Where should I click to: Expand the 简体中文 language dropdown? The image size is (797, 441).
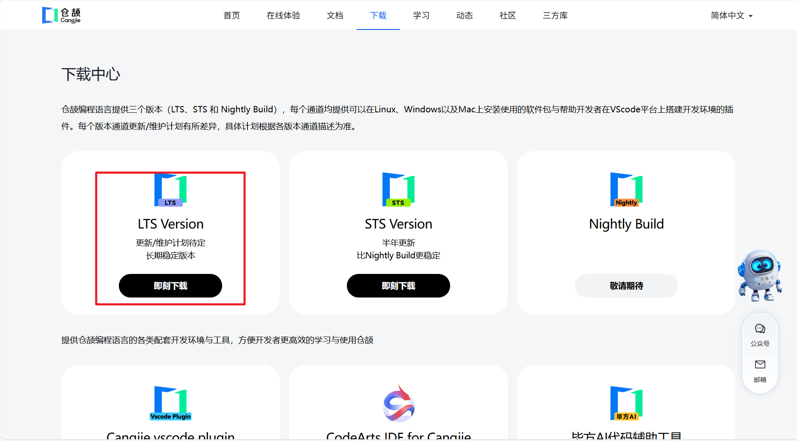[732, 16]
